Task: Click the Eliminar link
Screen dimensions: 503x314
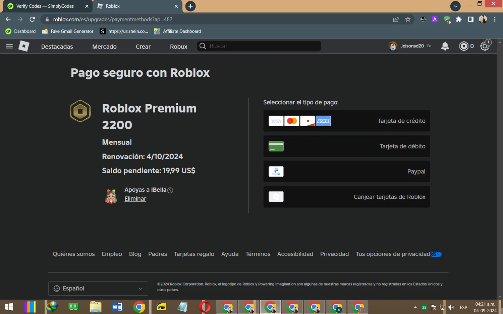Action: tap(135, 199)
